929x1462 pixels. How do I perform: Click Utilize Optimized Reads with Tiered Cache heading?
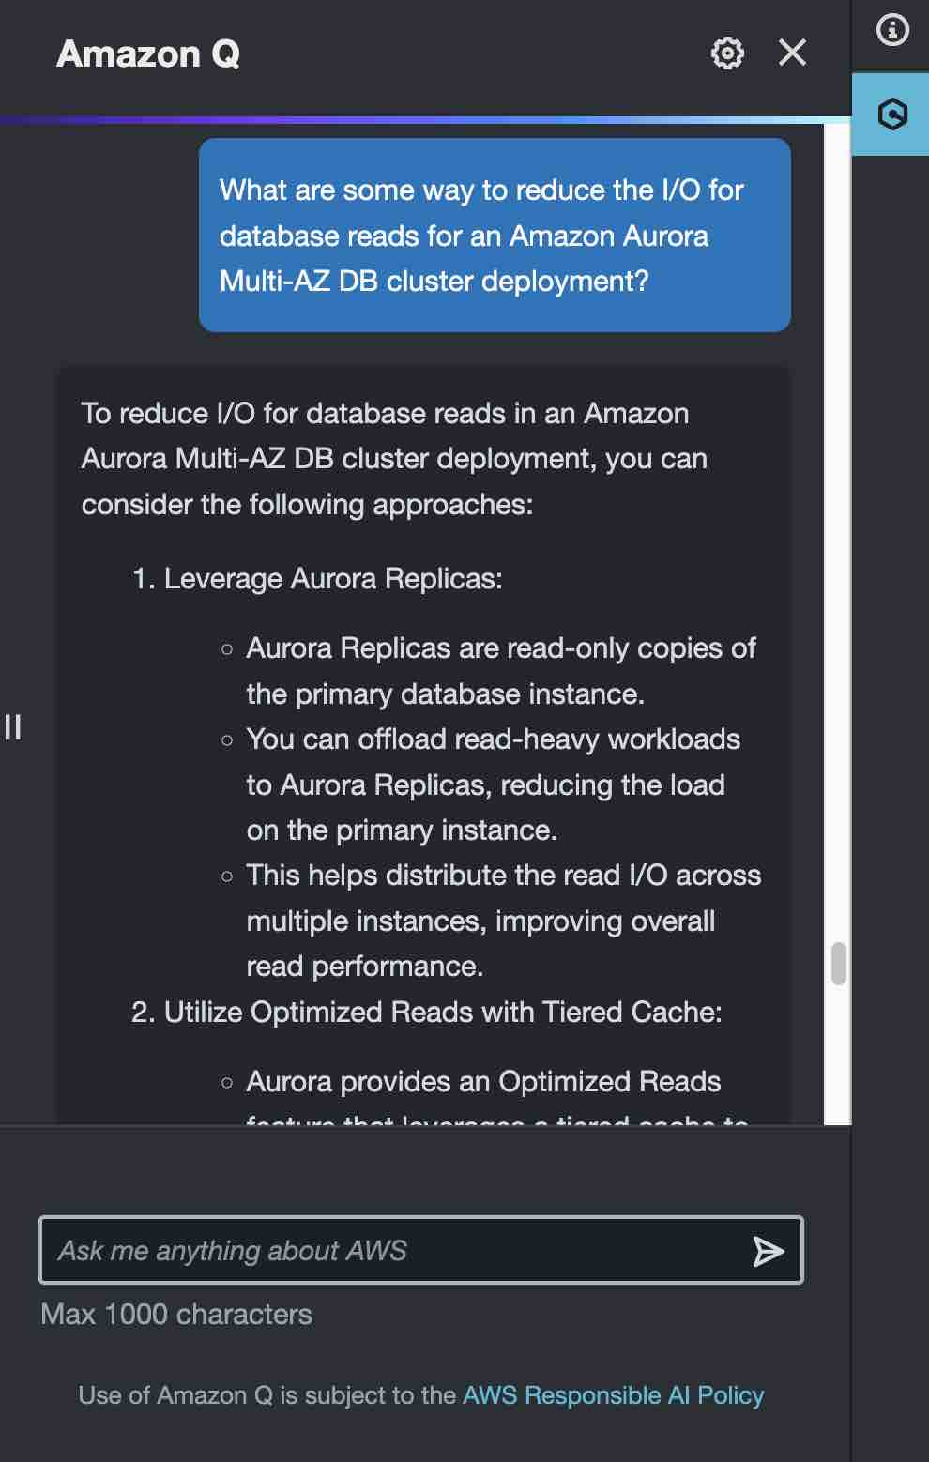(427, 1013)
